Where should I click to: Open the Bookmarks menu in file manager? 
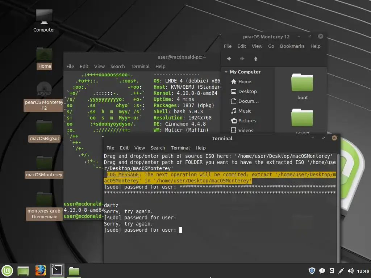tap(292, 46)
